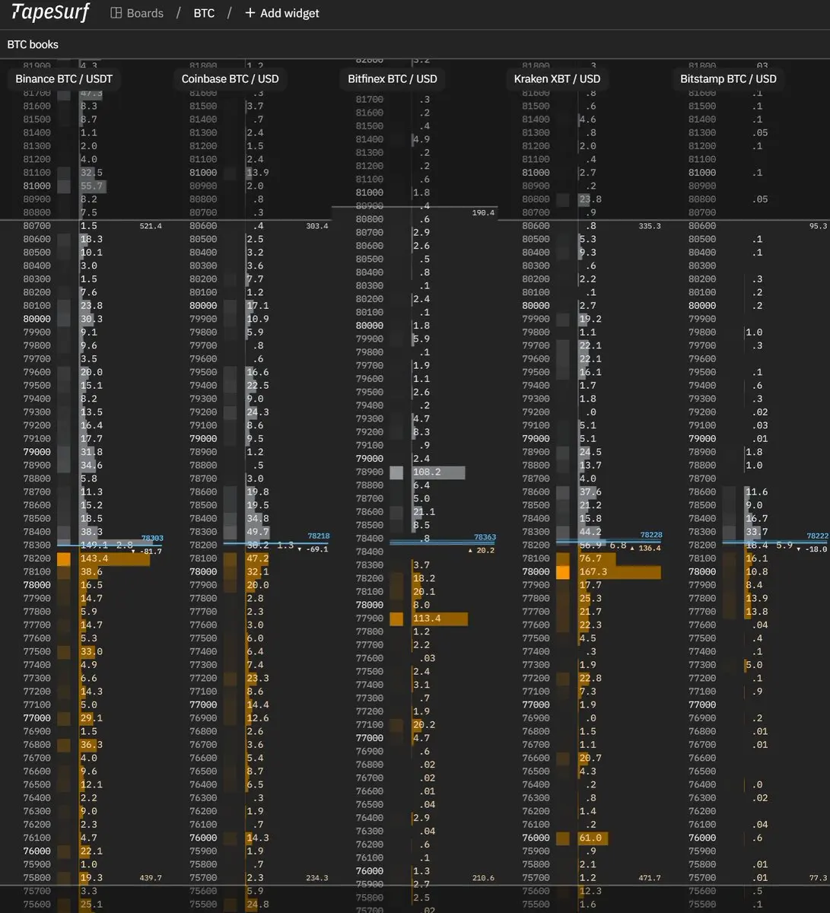The height and width of the screenshot is (913, 830).
Task: Click Bitstamp ask size 33.7
Action: click(756, 532)
